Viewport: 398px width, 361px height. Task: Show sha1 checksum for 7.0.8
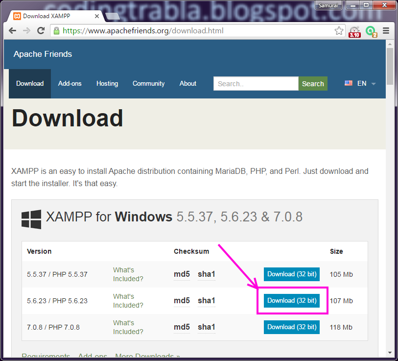[x=207, y=327]
